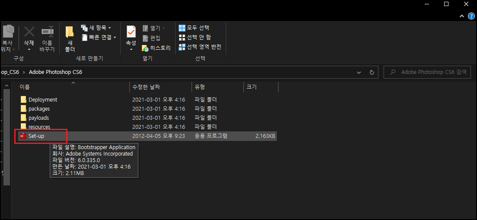Click the payloads folder icon
Viewport: 477px width, 220px height.
23,118
